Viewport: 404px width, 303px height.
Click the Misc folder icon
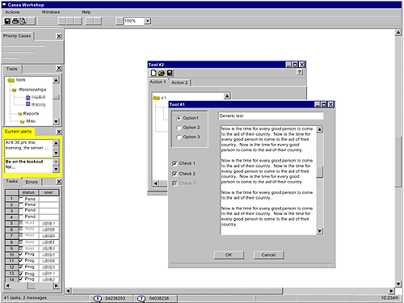click(x=23, y=121)
